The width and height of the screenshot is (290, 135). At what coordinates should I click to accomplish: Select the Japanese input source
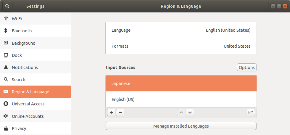181,83
